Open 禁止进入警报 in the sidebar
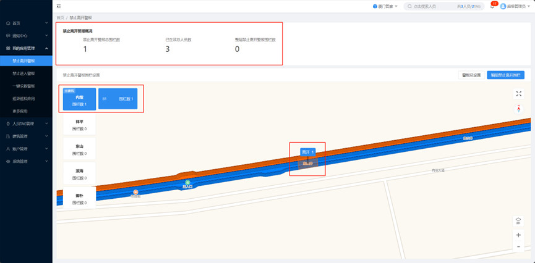The image size is (535, 263). pos(24,73)
